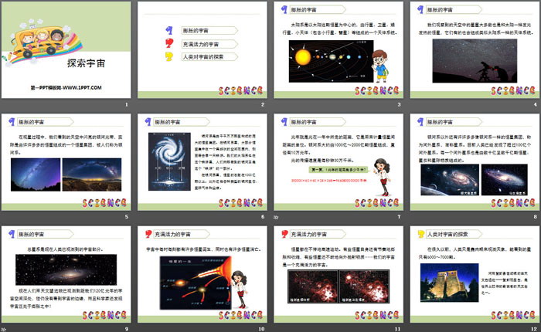Click the red calculation formula text on slide 7

click(328, 181)
